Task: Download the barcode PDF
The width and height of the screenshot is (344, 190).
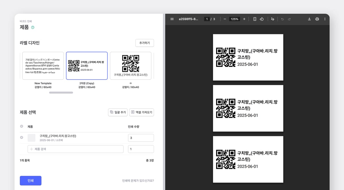Action: tap(309, 19)
